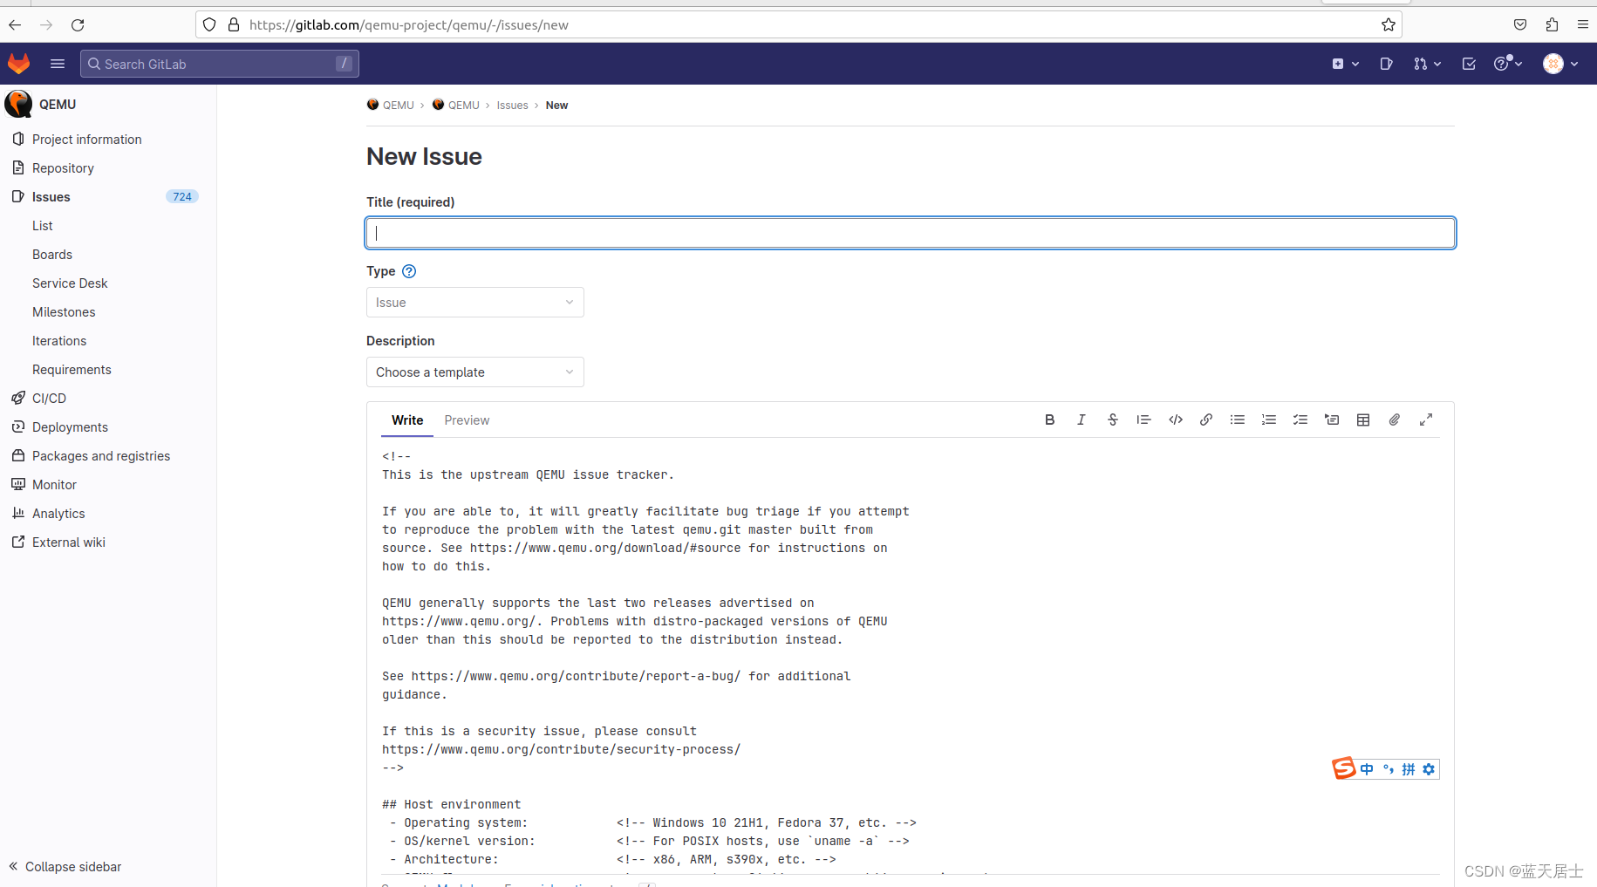Switch to the Preview tab
The width and height of the screenshot is (1597, 887).
coord(467,420)
